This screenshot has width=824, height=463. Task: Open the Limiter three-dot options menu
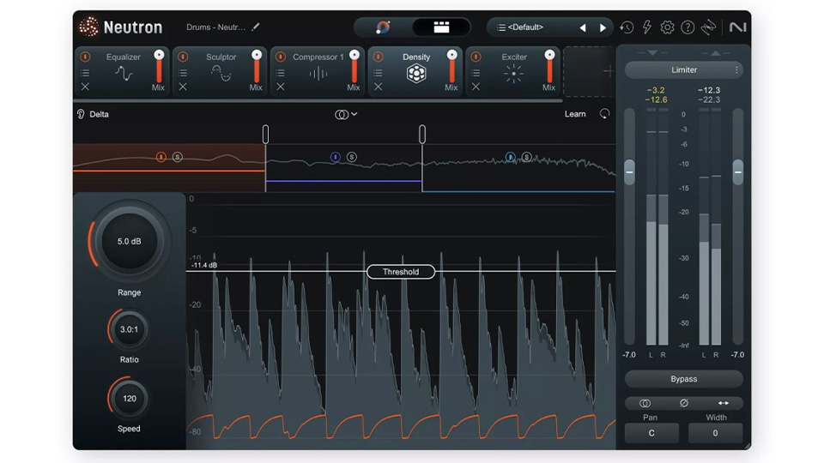736,70
